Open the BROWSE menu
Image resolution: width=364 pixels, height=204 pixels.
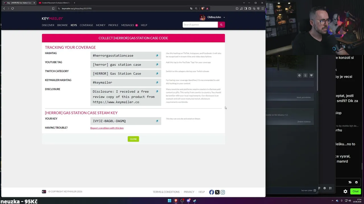(x=62, y=25)
